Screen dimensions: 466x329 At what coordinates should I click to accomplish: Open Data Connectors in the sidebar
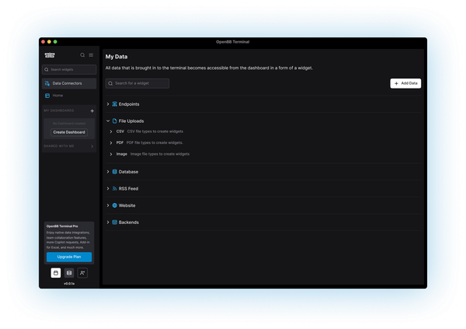point(67,82)
